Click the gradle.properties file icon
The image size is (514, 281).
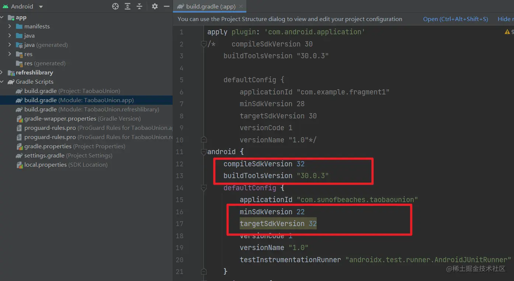(x=19, y=146)
